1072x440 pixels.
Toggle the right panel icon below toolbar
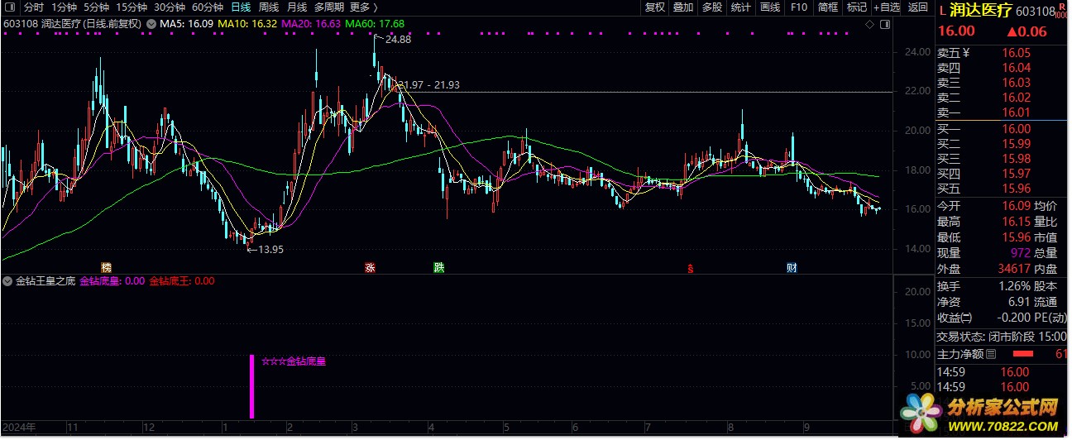886,25
